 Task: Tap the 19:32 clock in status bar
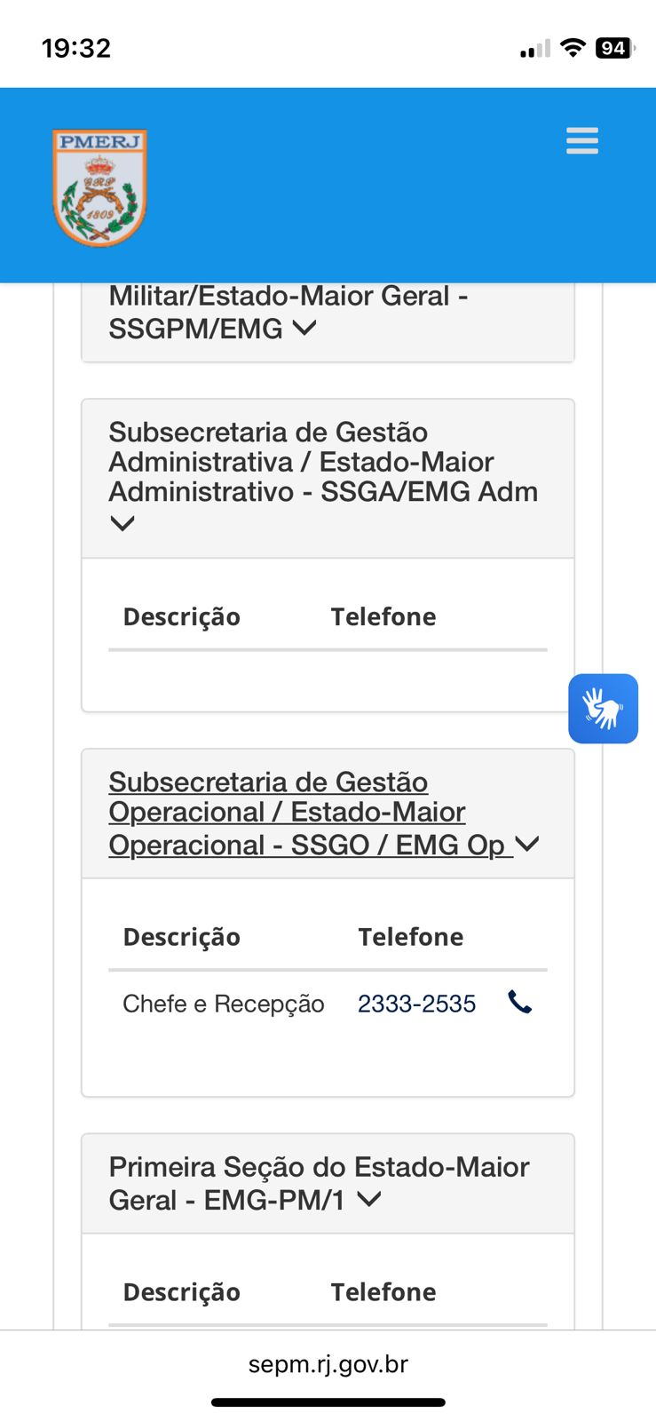tap(76, 48)
